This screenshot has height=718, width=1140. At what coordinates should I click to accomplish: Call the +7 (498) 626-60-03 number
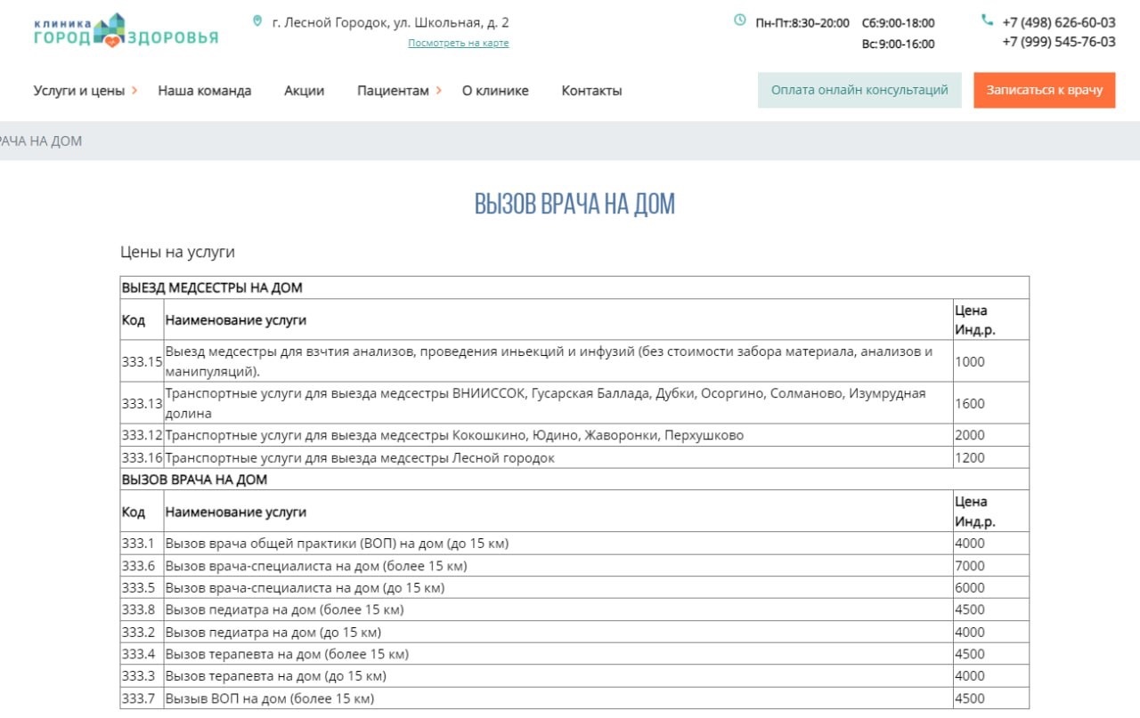(x=1059, y=23)
